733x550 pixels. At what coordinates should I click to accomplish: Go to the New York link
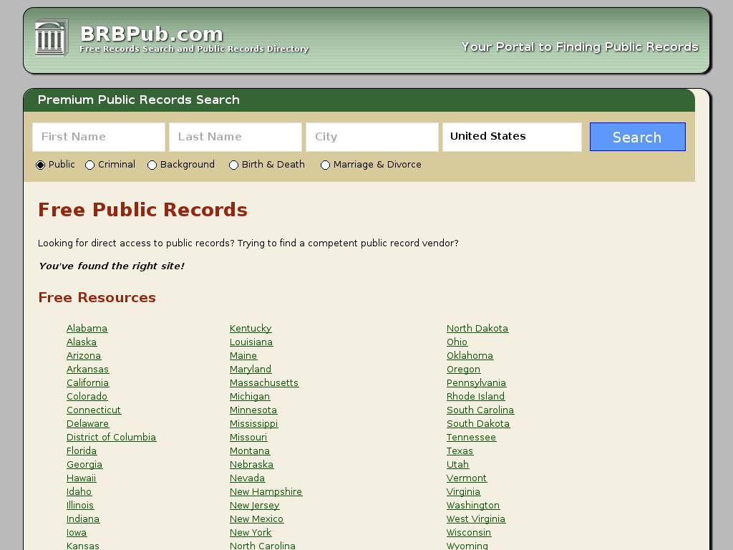(251, 533)
